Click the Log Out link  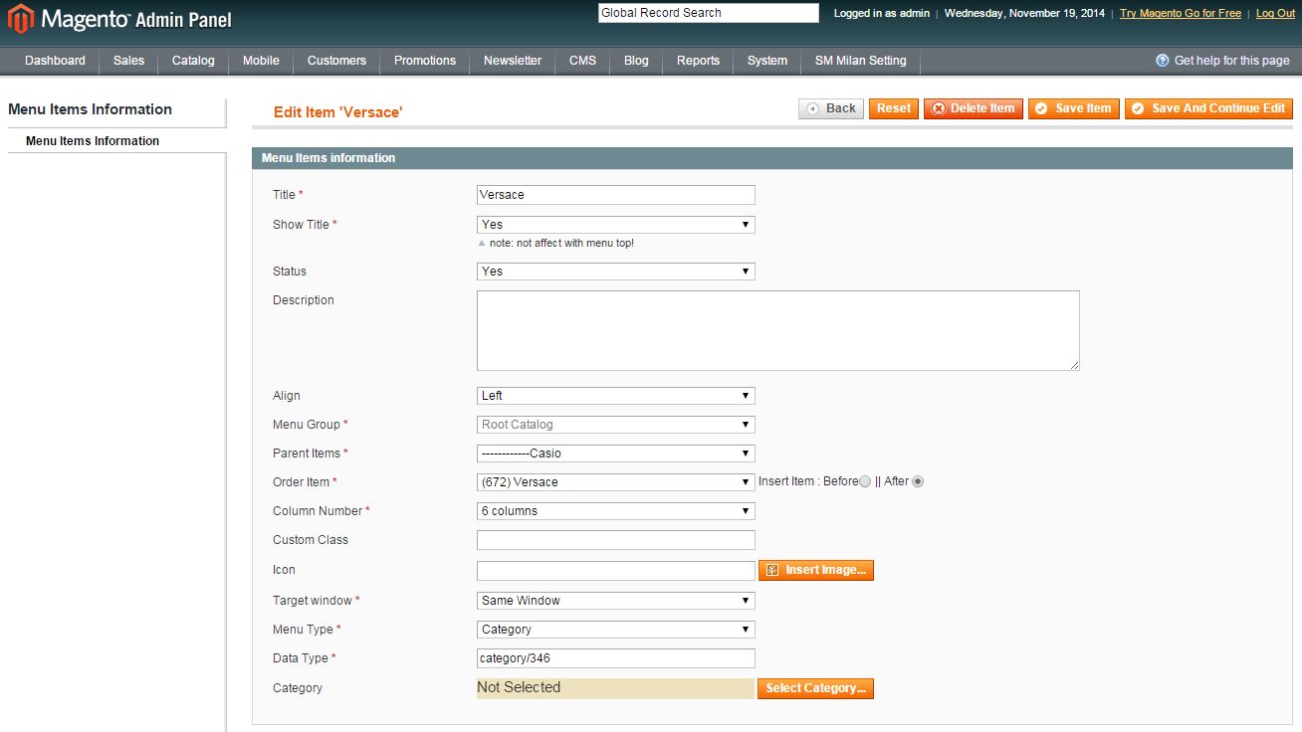[1276, 13]
